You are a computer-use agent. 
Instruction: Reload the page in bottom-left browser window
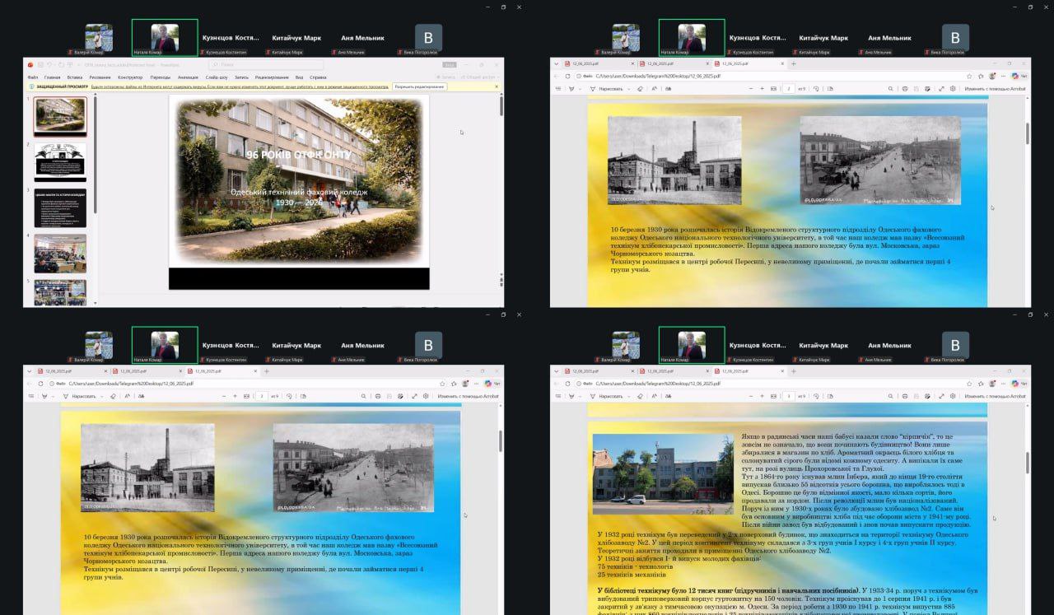[x=40, y=384]
